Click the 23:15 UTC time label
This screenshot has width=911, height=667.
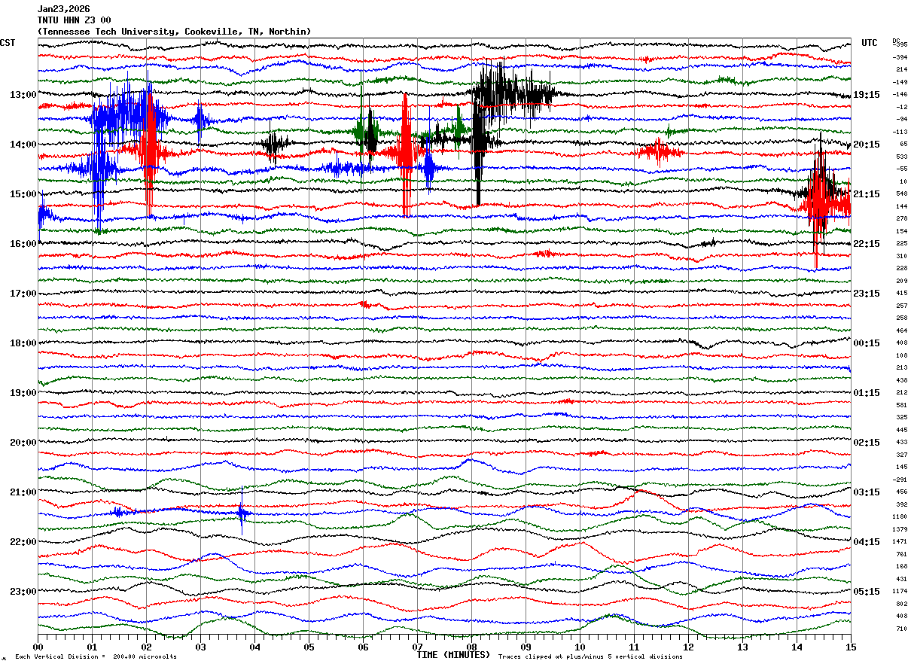click(867, 294)
